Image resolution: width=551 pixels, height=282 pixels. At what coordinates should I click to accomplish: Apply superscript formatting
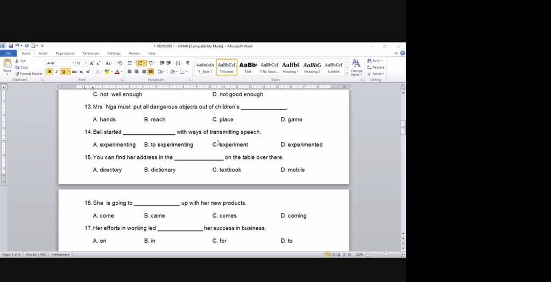(88, 71)
